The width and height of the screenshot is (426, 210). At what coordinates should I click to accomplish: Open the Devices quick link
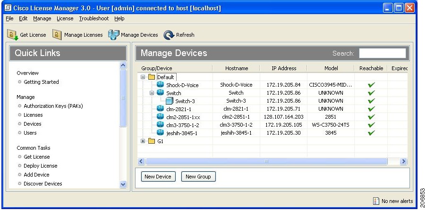pos(33,124)
